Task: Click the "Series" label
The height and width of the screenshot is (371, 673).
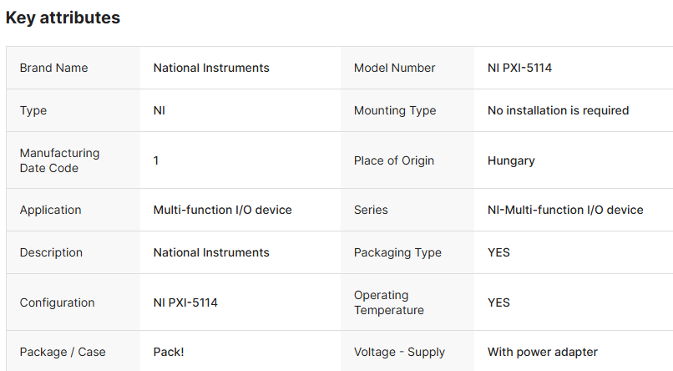Action: pyautogui.click(x=371, y=210)
